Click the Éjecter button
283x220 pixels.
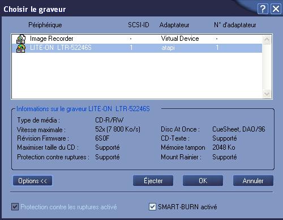(153, 181)
